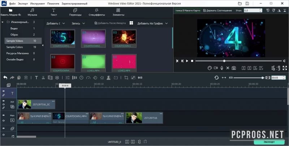The width and height of the screenshot is (289, 146).
Task: Click the redo arrow in timeline toolbar
Action: tap(12, 78)
